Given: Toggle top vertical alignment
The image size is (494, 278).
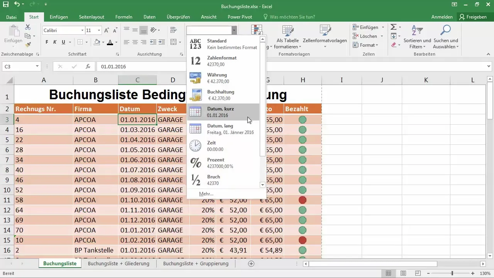Looking at the screenshot, I should coord(127,30).
